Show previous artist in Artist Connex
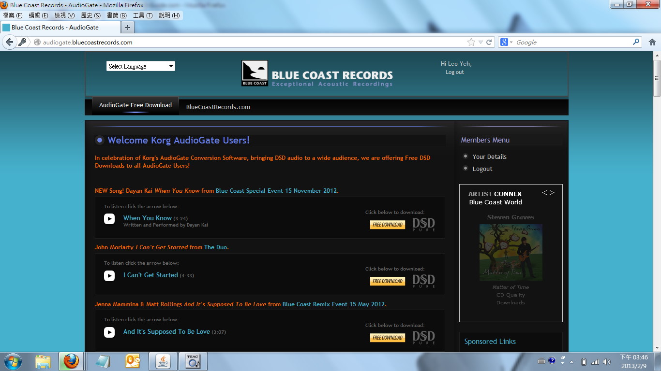Viewport: 661px width, 371px height. pos(544,192)
